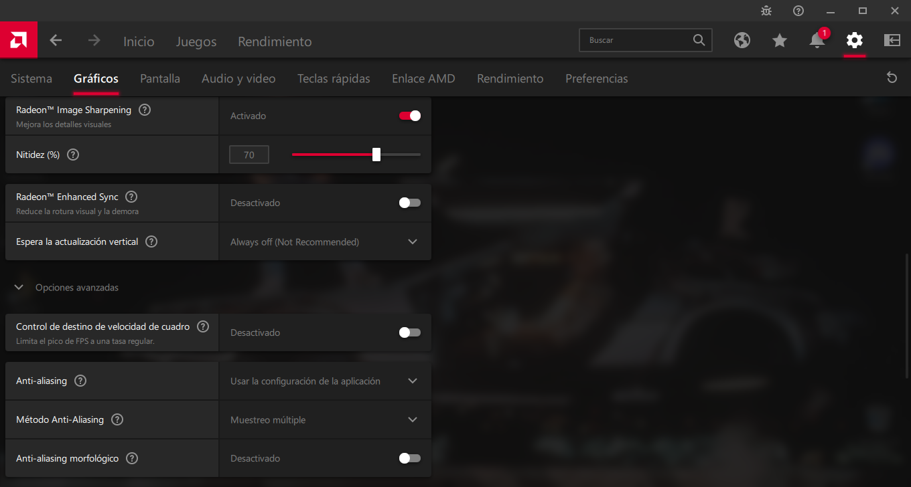Show help for Radeon Enhanced Sync
The width and height of the screenshot is (911, 487).
131,197
